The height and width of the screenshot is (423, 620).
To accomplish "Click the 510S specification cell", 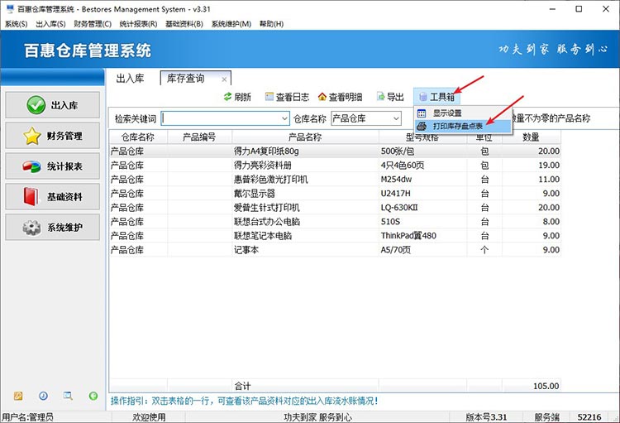I will [x=422, y=221].
